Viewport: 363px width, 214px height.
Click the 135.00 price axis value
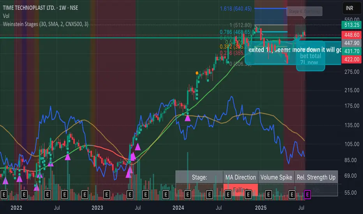point(352,125)
